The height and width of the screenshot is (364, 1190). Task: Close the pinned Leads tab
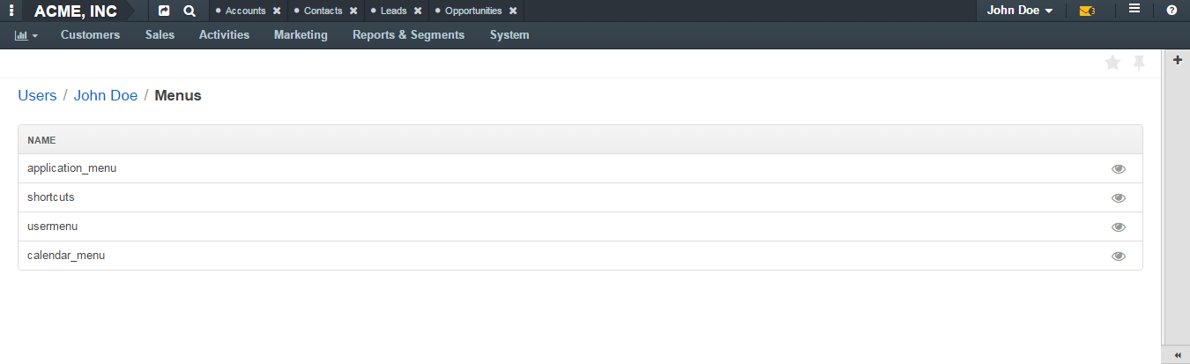(418, 11)
